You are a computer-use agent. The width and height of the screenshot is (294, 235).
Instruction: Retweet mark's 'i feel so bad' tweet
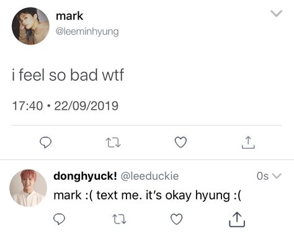[113, 143]
